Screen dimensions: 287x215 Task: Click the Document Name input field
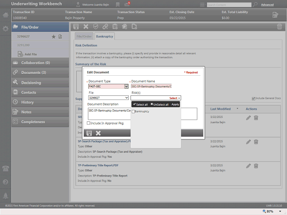(151, 86)
